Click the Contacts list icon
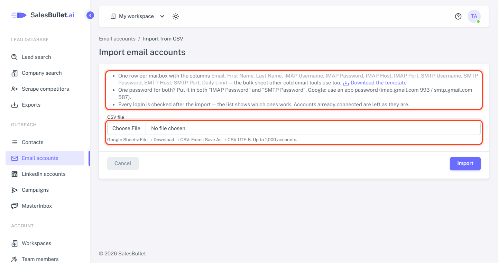The height and width of the screenshot is (263, 498). click(x=15, y=142)
